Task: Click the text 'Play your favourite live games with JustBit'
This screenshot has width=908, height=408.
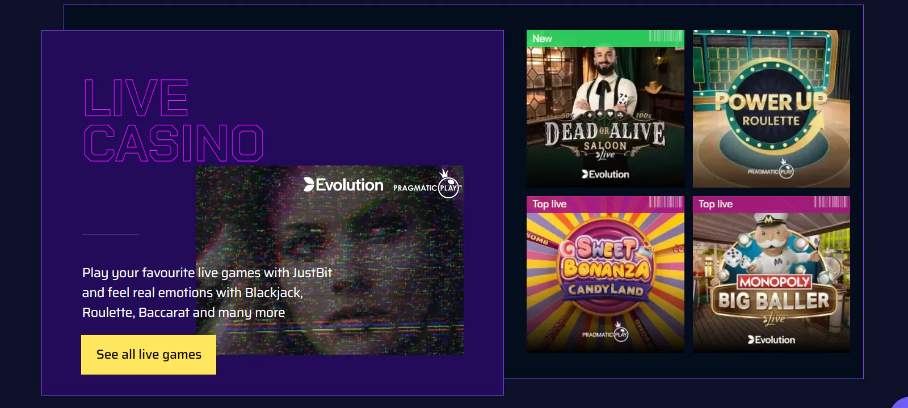Action: coord(207,273)
